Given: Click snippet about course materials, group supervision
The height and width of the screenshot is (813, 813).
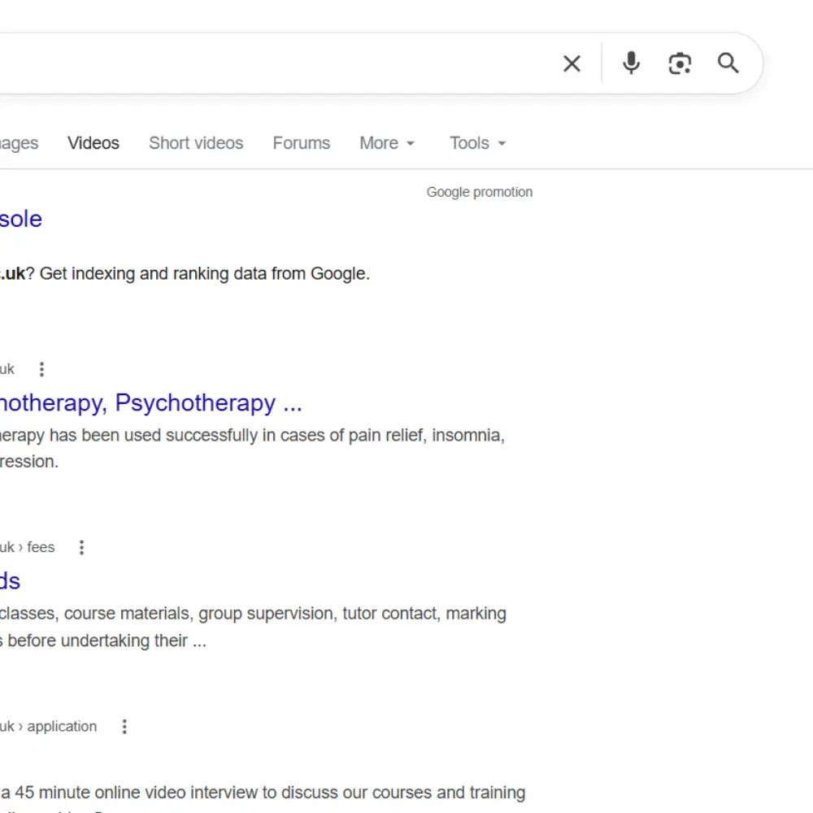Looking at the screenshot, I should [253, 614].
